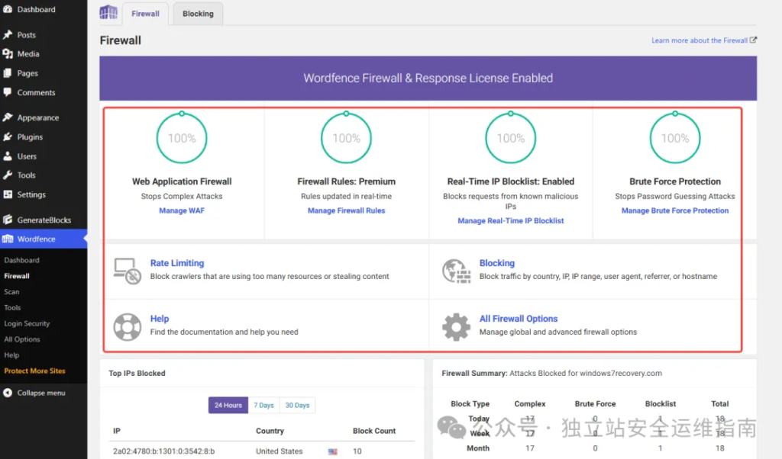Click the Plugins plug icon
The image size is (782, 459).
[8, 137]
